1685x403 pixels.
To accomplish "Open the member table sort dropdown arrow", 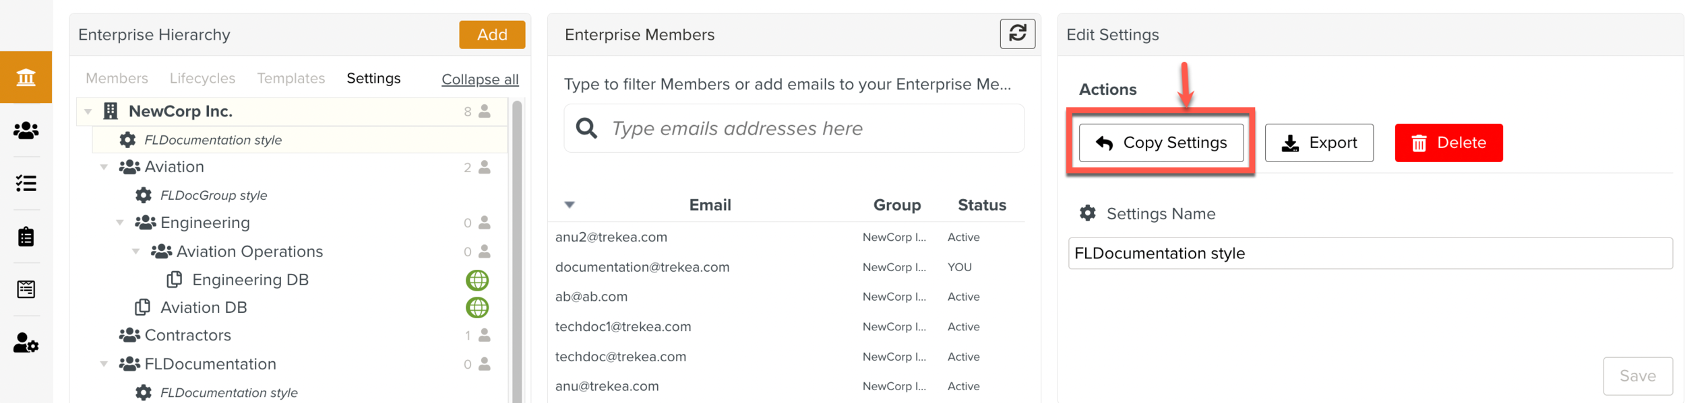I will coord(570,205).
